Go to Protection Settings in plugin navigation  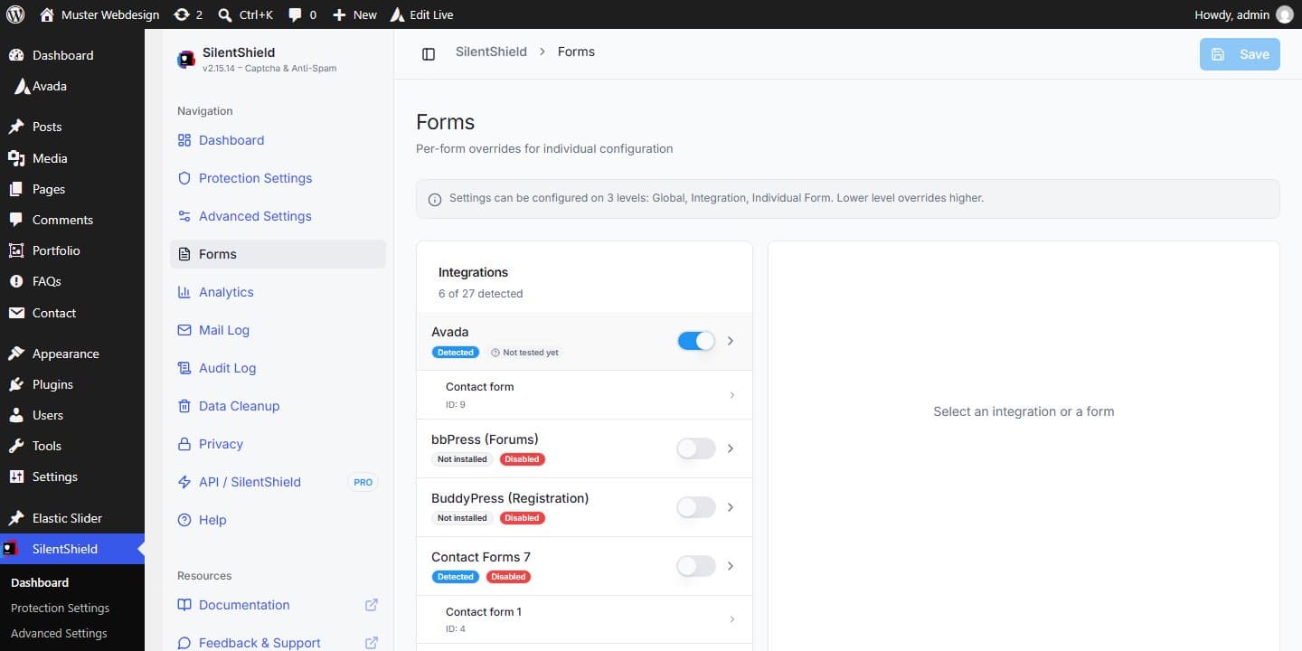tap(278, 178)
